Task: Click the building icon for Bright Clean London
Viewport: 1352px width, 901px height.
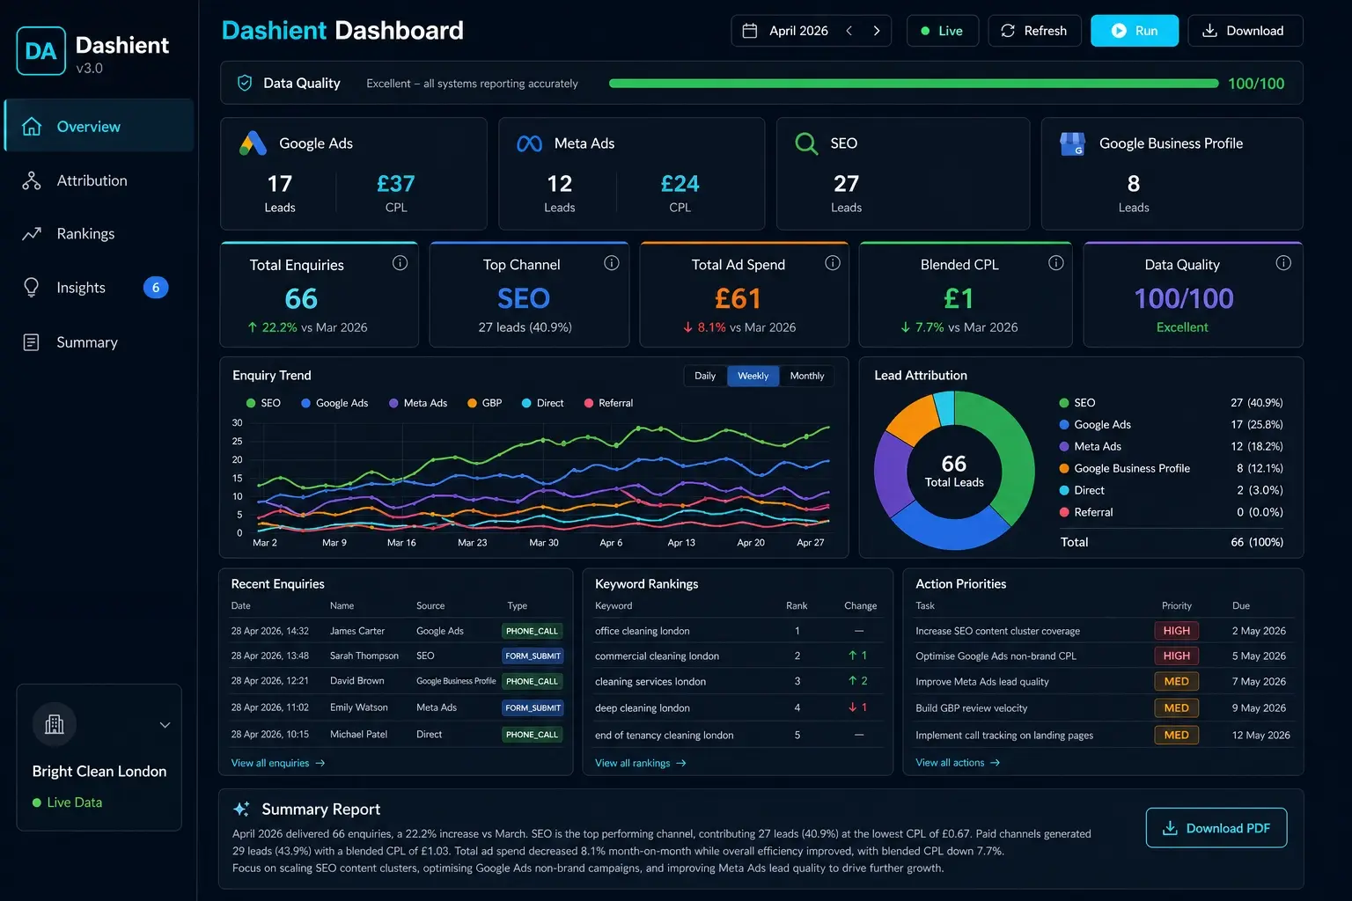Action: coord(55,724)
